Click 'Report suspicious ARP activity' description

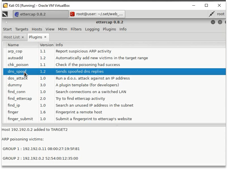coord(83,51)
